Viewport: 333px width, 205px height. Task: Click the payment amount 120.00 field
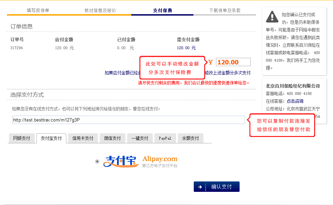[x=233, y=62]
